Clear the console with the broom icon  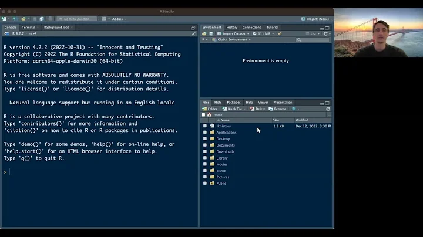point(193,33)
